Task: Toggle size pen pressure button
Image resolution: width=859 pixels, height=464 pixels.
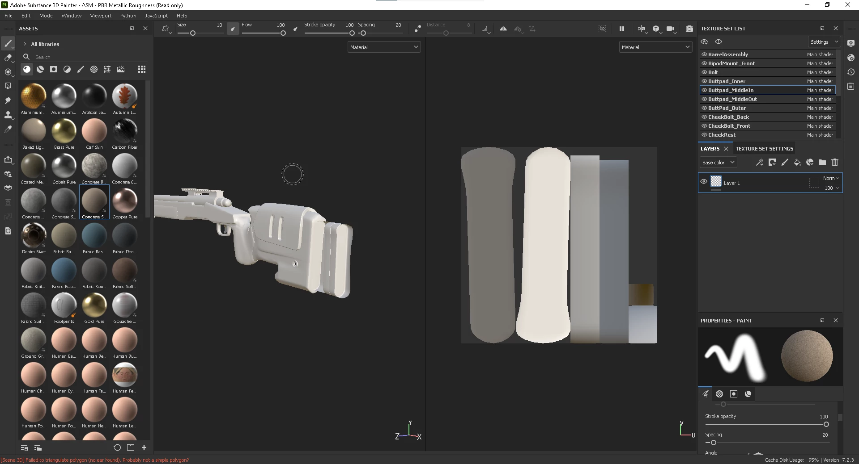Action: click(233, 29)
